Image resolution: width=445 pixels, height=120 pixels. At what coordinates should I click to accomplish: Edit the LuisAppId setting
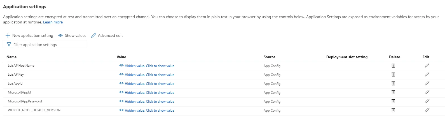click(x=427, y=83)
